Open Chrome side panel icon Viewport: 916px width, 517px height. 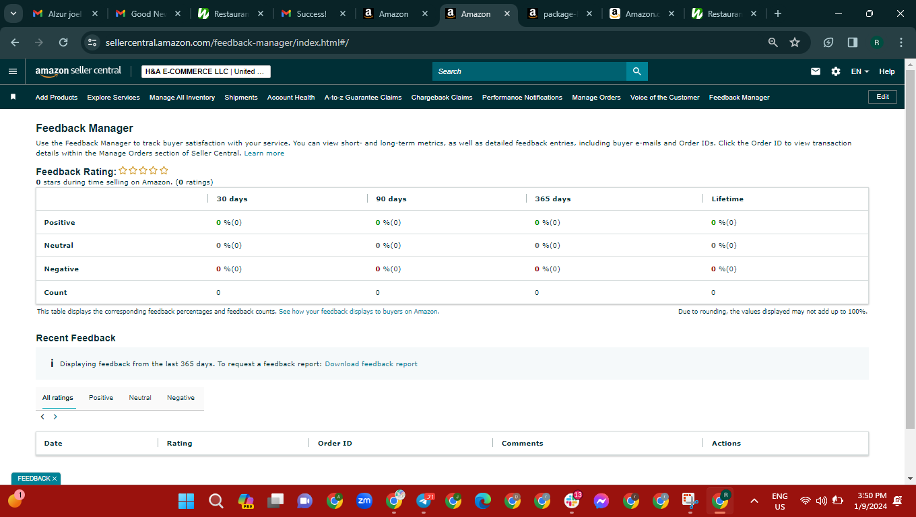pos(853,42)
